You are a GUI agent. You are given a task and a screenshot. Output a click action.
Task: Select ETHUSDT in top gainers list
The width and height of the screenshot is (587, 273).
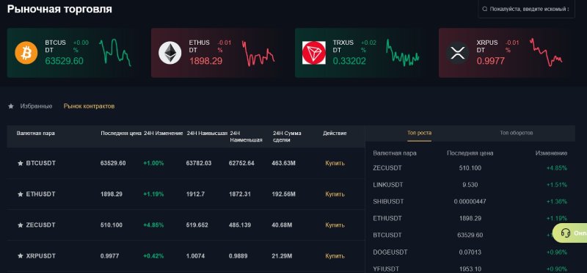click(387, 218)
